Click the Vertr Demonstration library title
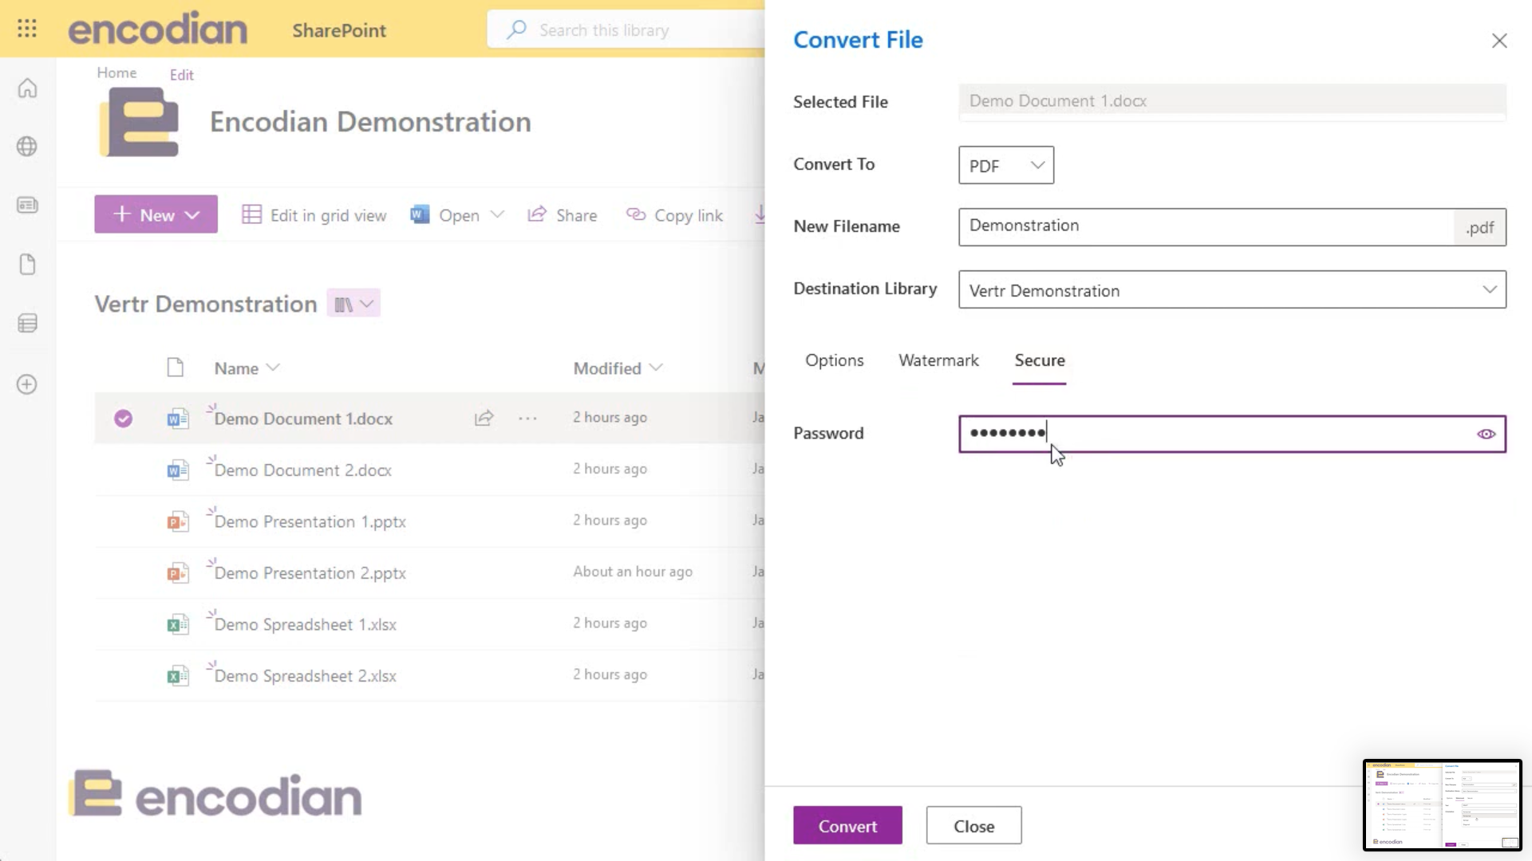 click(x=206, y=304)
